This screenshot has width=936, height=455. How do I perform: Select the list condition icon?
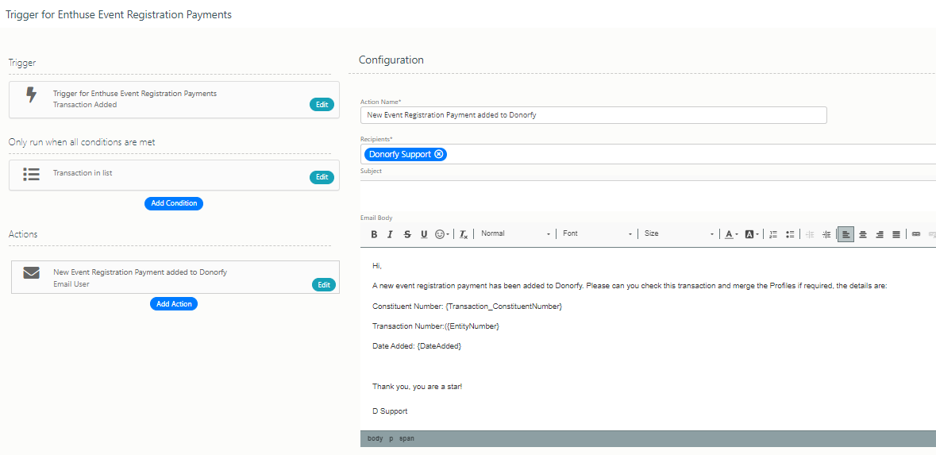tap(31, 174)
